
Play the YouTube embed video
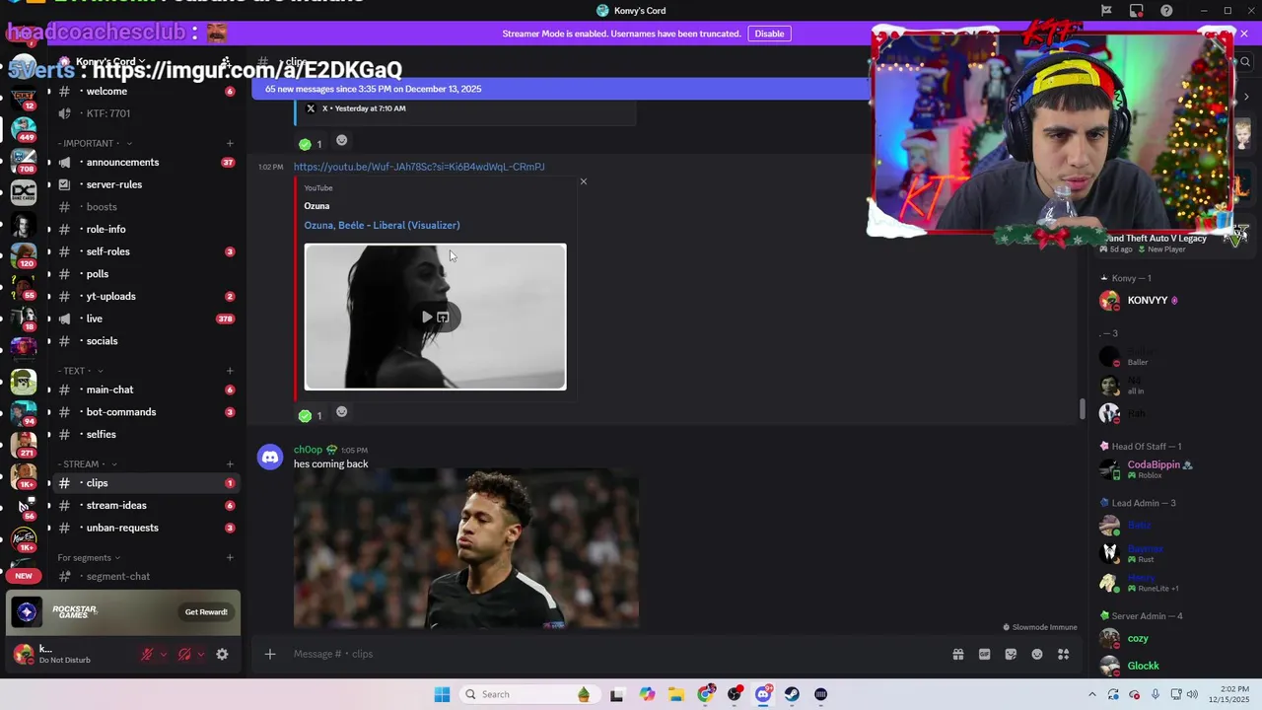(x=427, y=317)
